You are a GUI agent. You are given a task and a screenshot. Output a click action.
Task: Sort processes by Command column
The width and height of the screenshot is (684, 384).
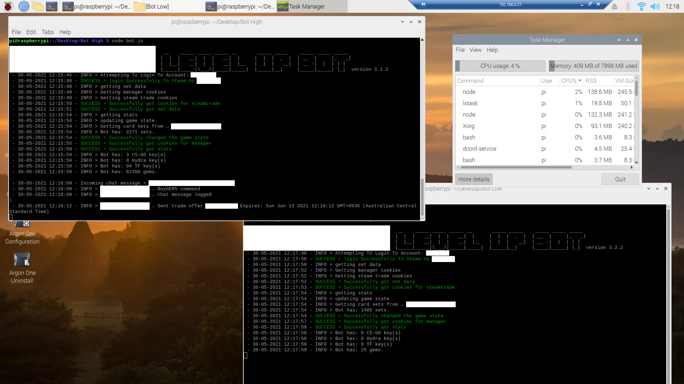point(497,81)
